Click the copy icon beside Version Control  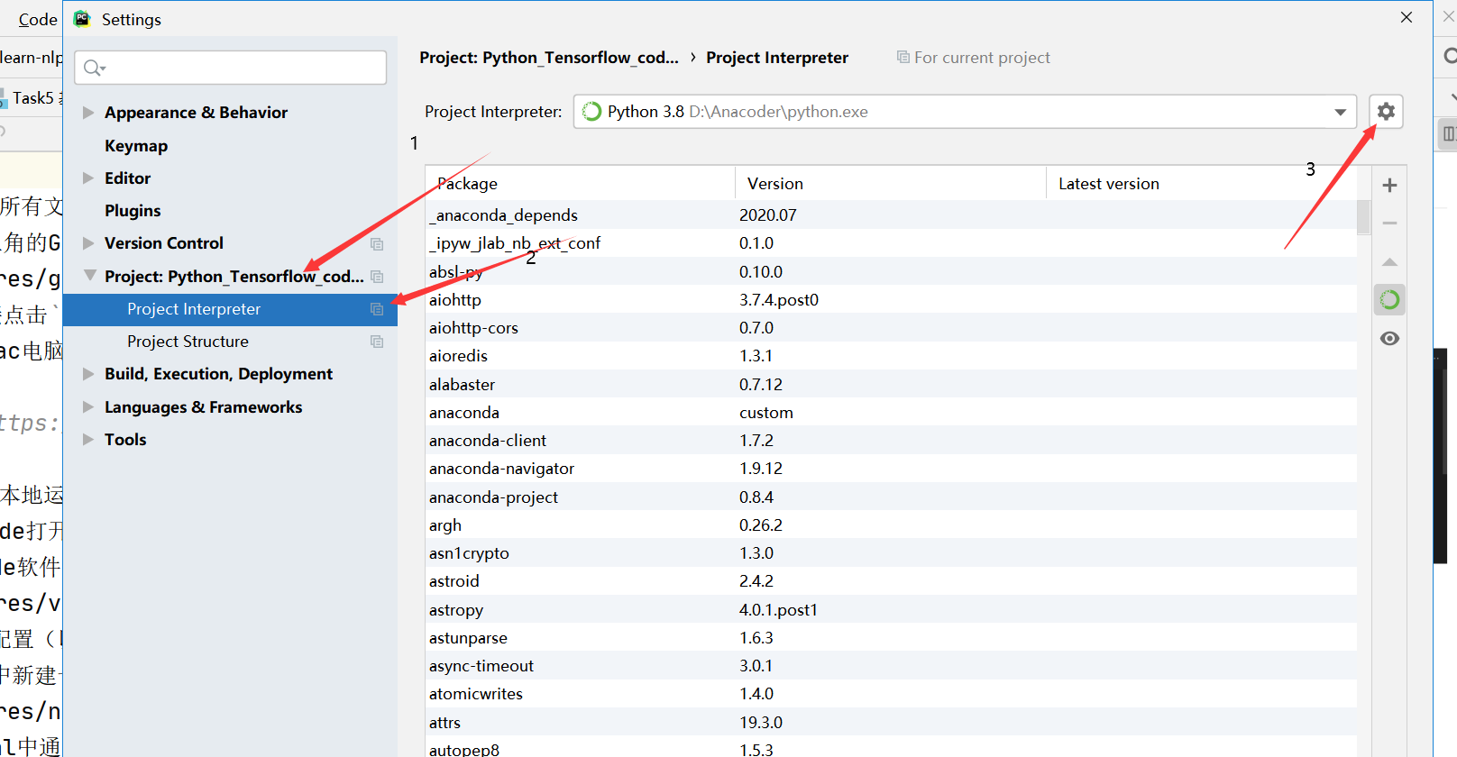(x=377, y=243)
